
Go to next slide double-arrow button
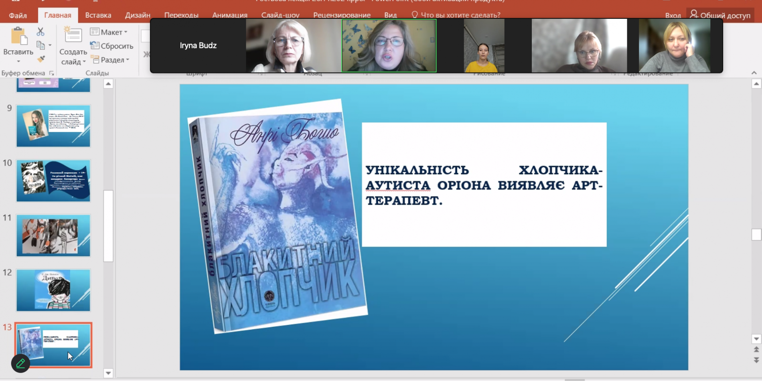coord(756,360)
